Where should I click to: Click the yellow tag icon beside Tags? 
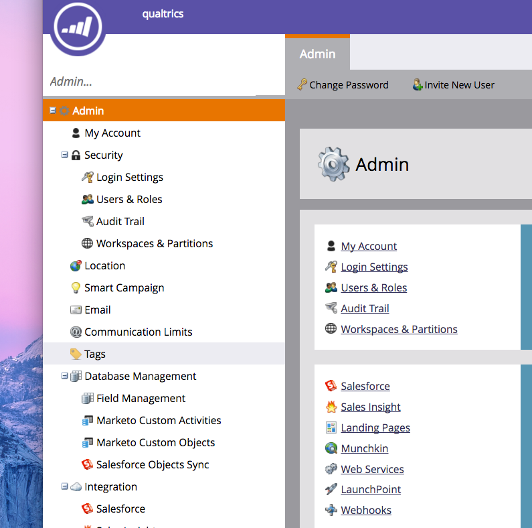(x=76, y=354)
